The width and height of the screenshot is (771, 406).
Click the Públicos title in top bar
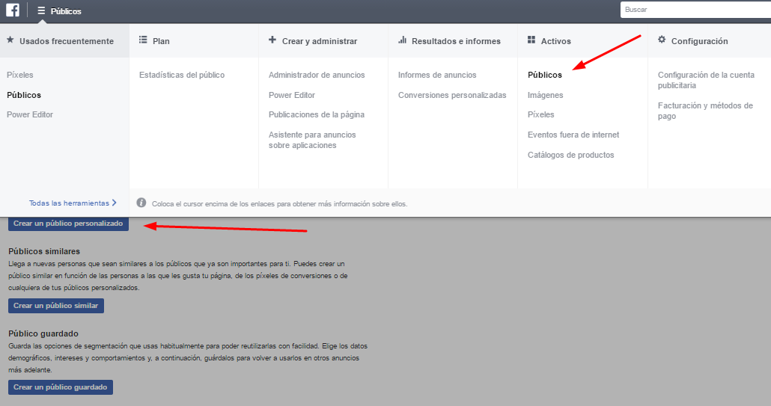click(66, 10)
